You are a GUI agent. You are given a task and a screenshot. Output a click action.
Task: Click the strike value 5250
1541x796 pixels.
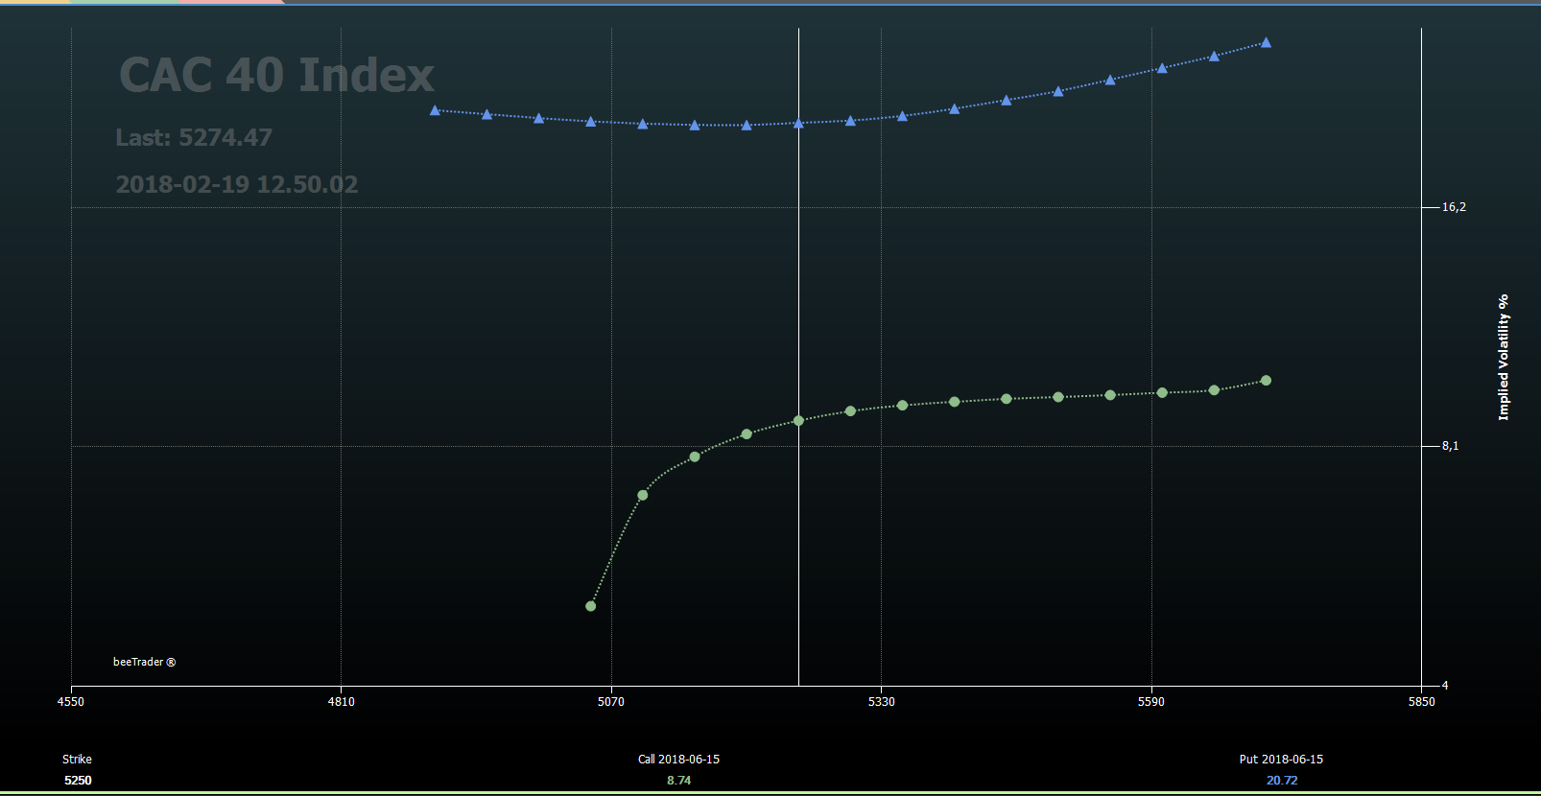pyautogui.click(x=78, y=781)
